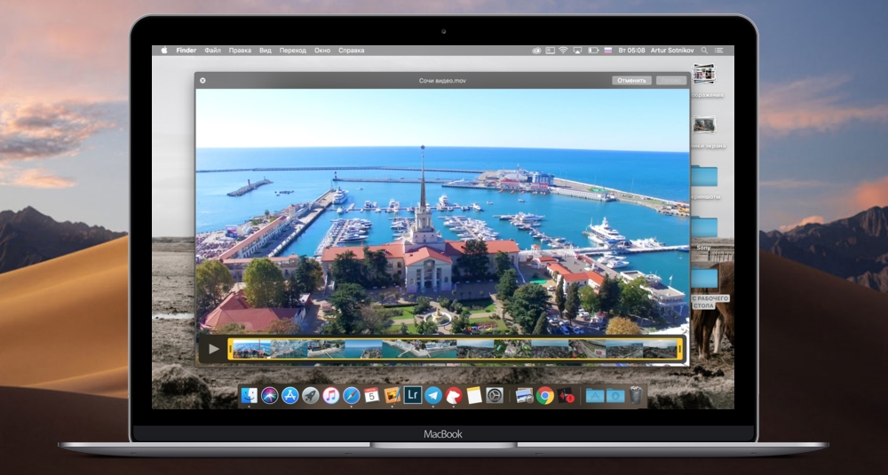Click the left yellow trim handle

pos(230,349)
